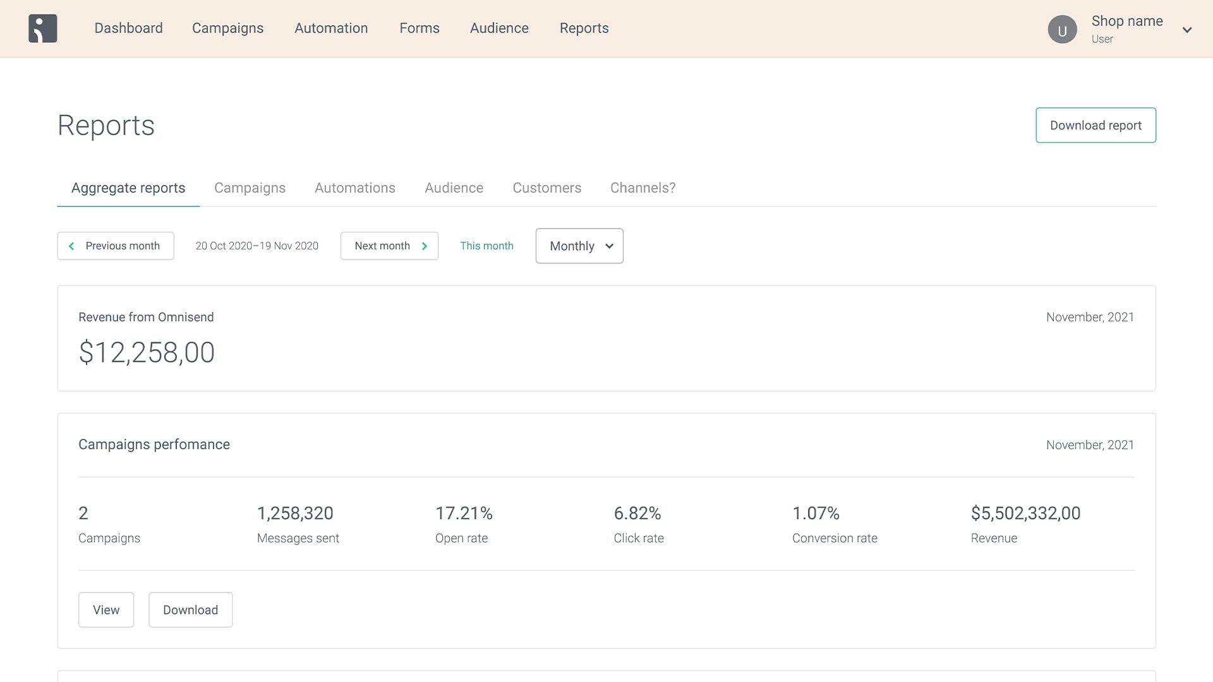Image resolution: width=1213 pixels, height=682 pixels.
Task: Click the 1.07% conversion rate value
Action: pyautogui.click(x=816, y=513)
